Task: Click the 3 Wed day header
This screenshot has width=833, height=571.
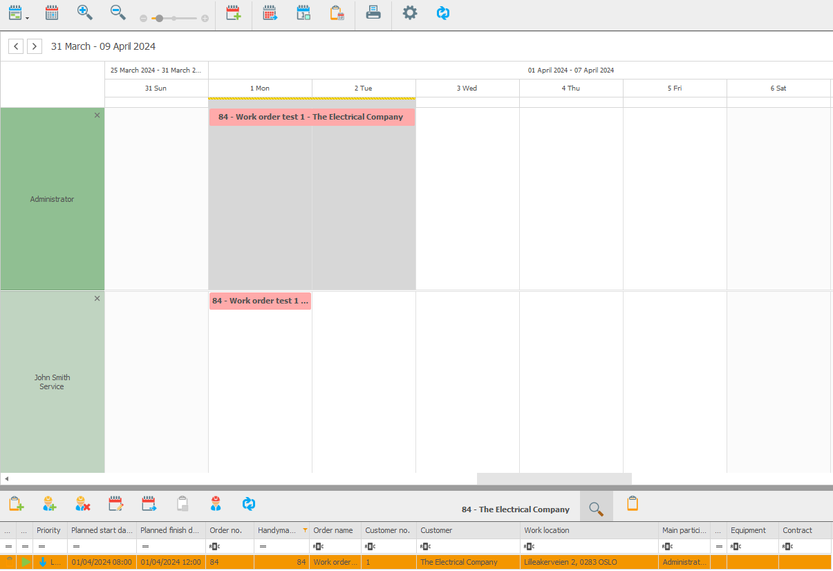Action: pos(467,88)
